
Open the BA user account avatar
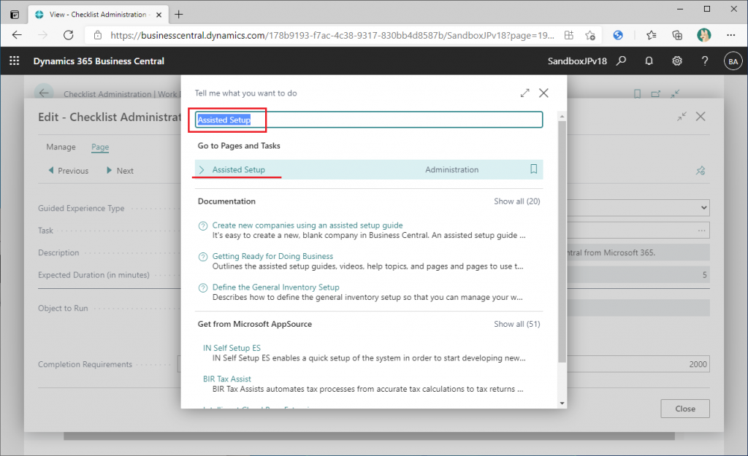[x=733, y=61]
